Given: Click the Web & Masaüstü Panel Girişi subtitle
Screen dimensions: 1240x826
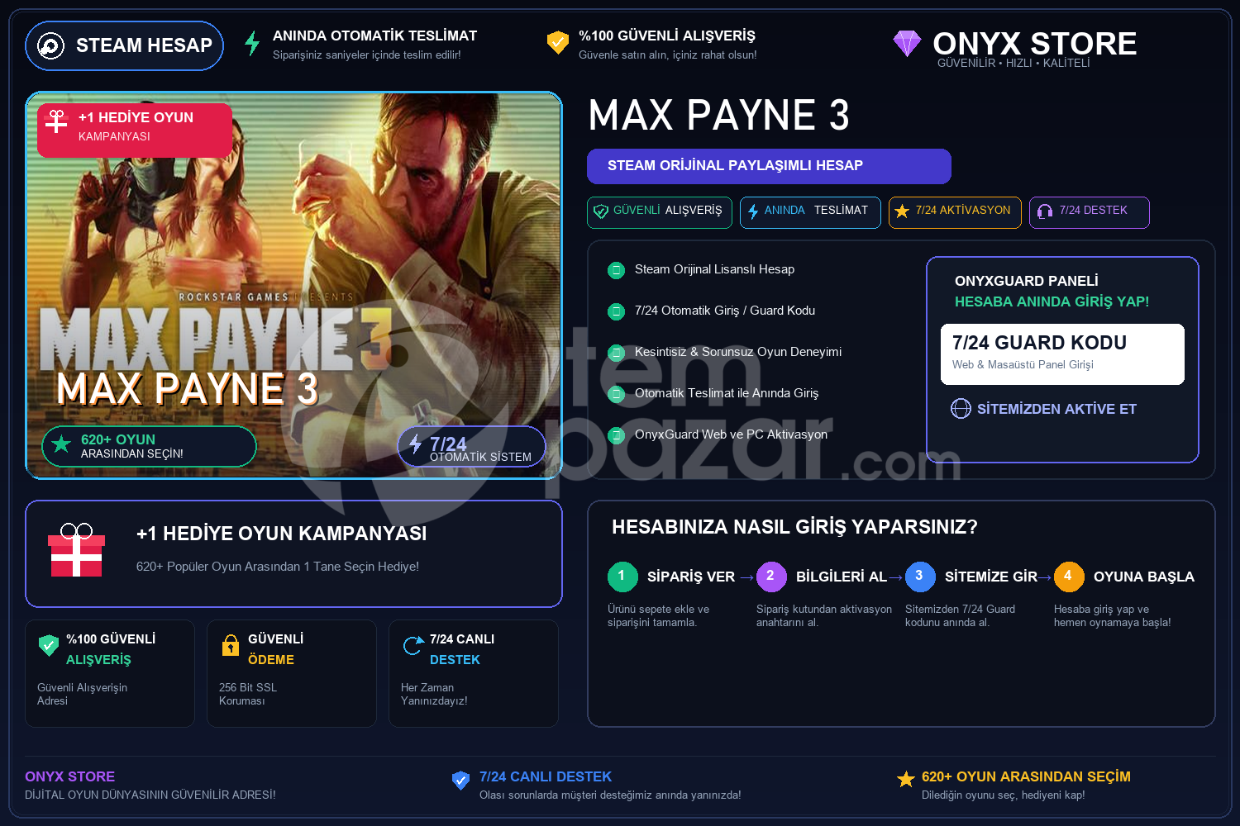Looking at the screenshot, I should pos(1023,364).
